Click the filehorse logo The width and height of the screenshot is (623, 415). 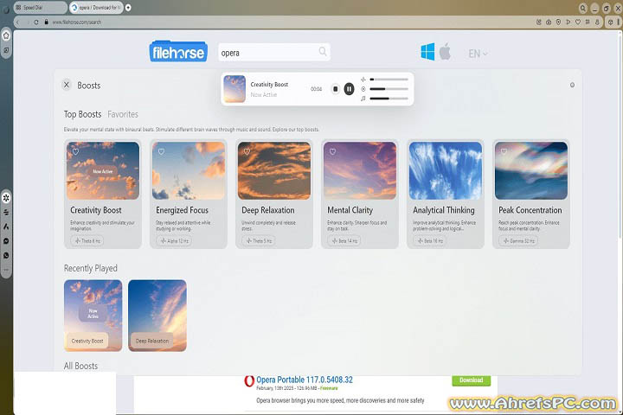coord(178,51)
